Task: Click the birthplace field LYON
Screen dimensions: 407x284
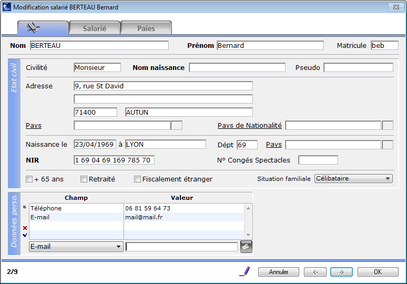Action: click(166, 144)
